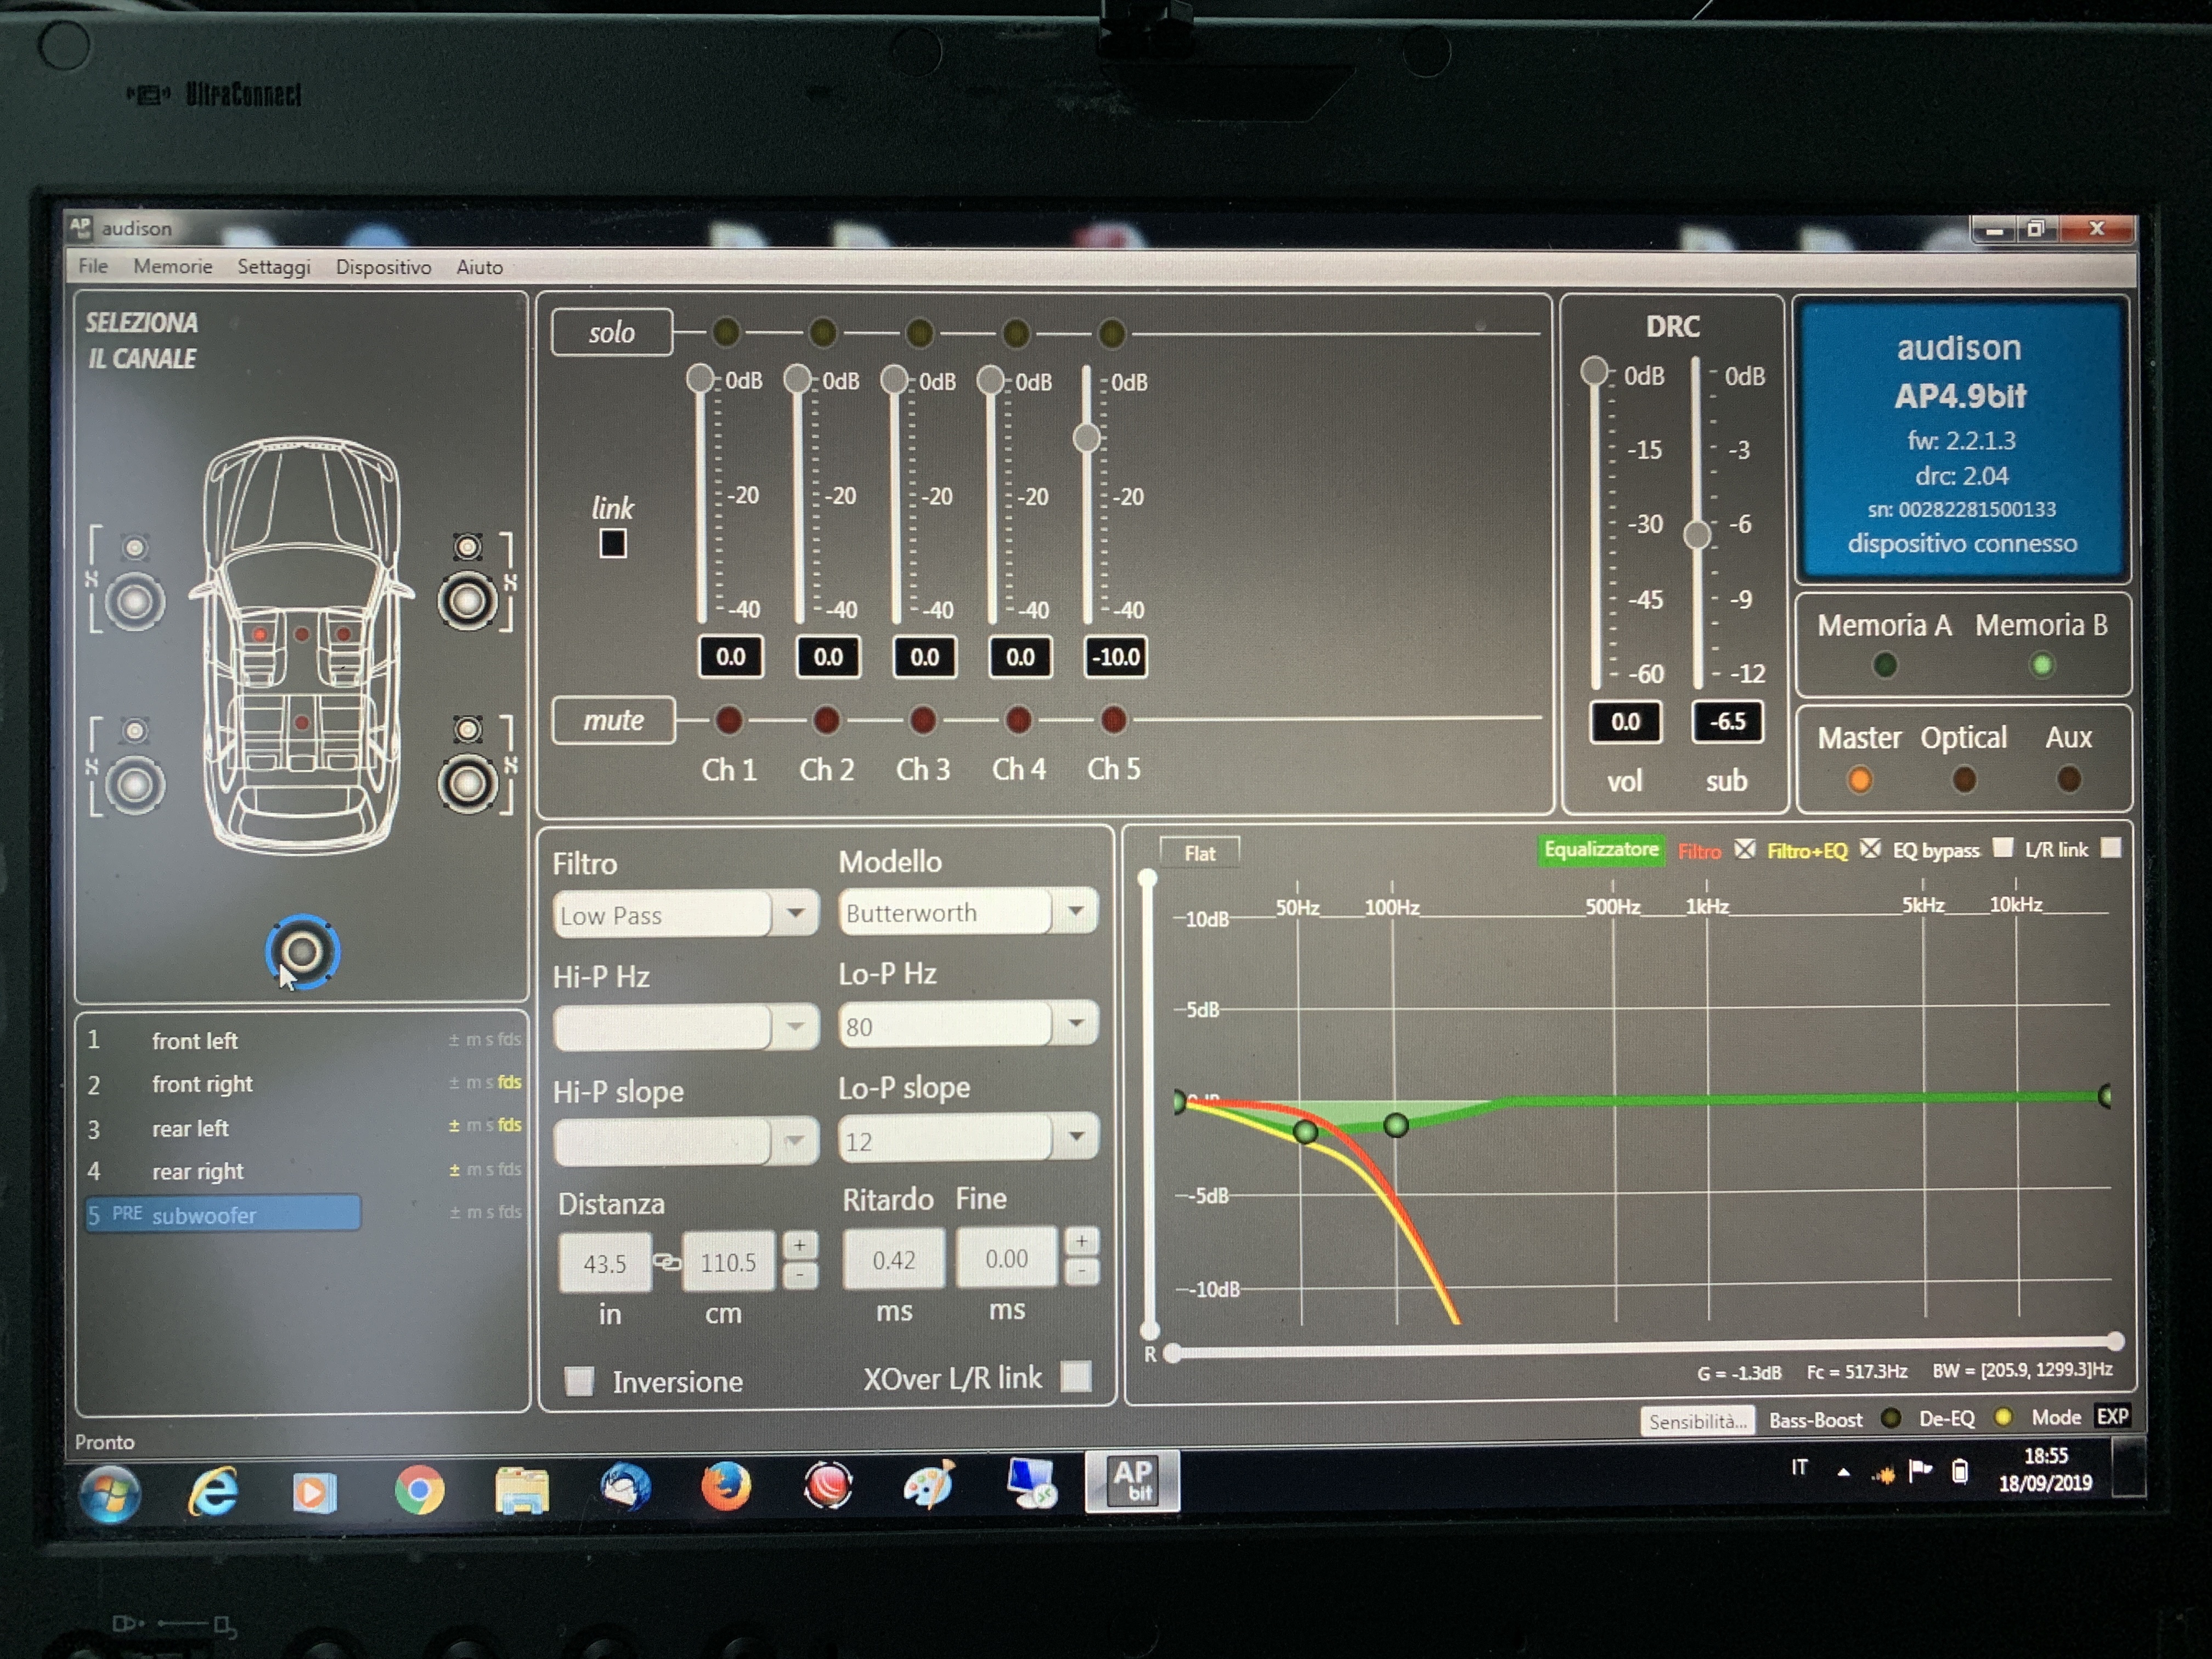
Task: Mute channel Ch 5
Action: pos(1113,719)
